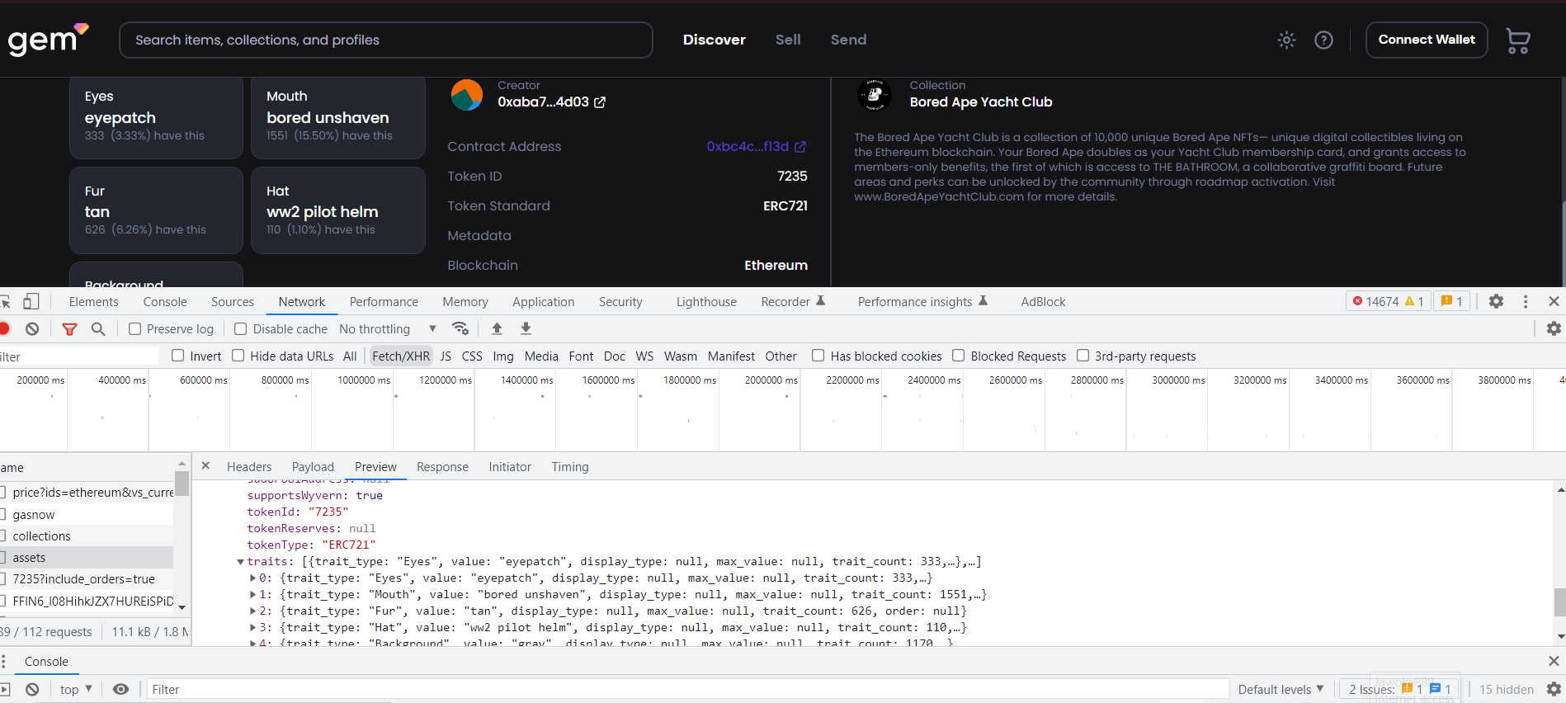This screenshot has height=703, width=1566.
Task: Open network conditions wifi icon
Action: tap(460, 328)
